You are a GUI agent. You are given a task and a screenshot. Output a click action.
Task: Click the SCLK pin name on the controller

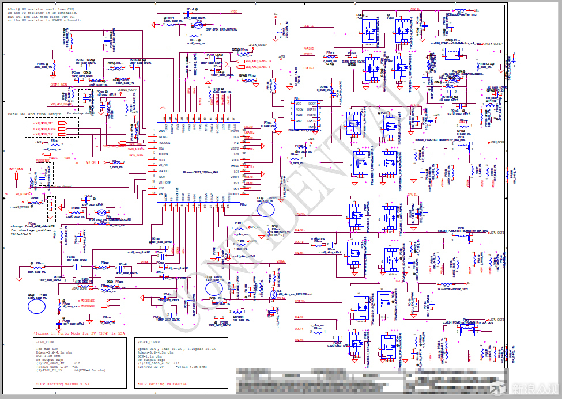[161, 159]
